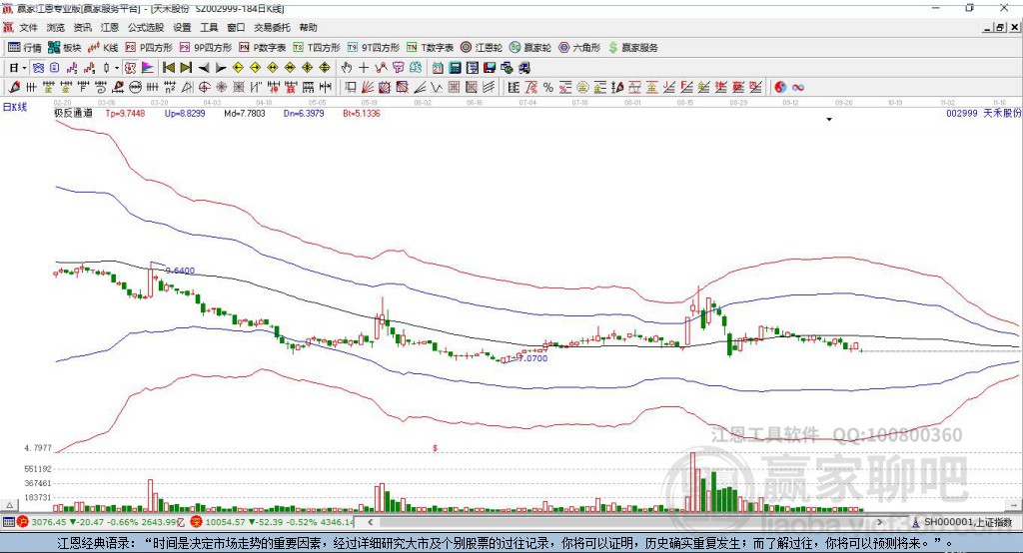Open the 六角形 tool
This screenshot has width=1023, height=553.
pyautogui.click(x=579, y=48)
